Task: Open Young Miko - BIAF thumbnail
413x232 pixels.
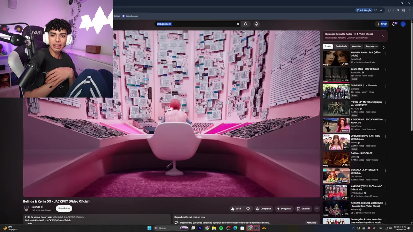Action: (336, 75)
